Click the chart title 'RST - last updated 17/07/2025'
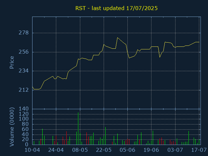 (x=116, y=8)
